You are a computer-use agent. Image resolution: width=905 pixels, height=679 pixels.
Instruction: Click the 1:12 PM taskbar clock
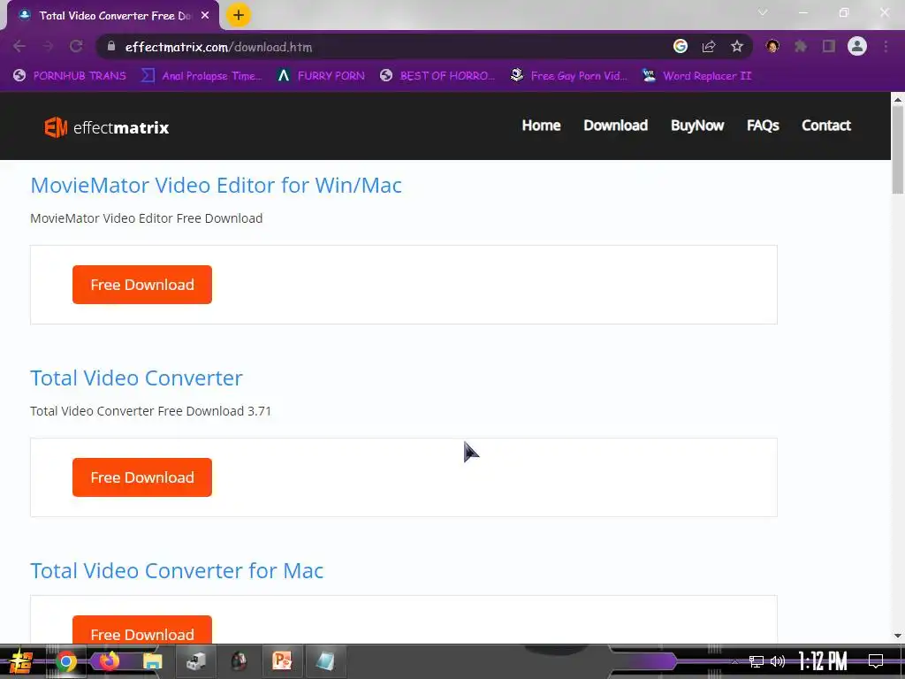coord(823,661)
